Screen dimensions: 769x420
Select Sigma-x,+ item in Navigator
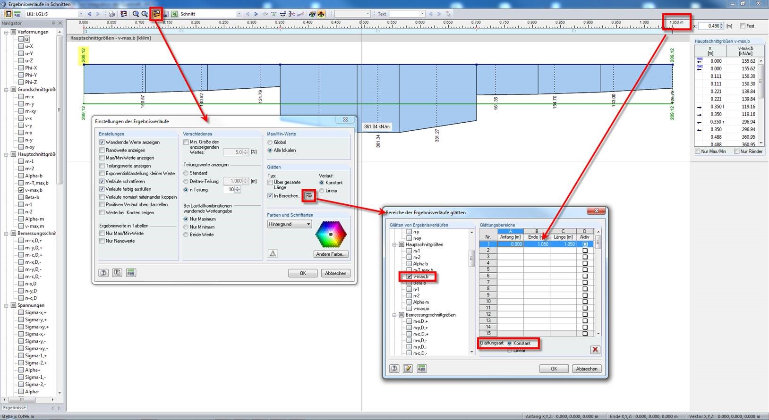click(35, 312)
